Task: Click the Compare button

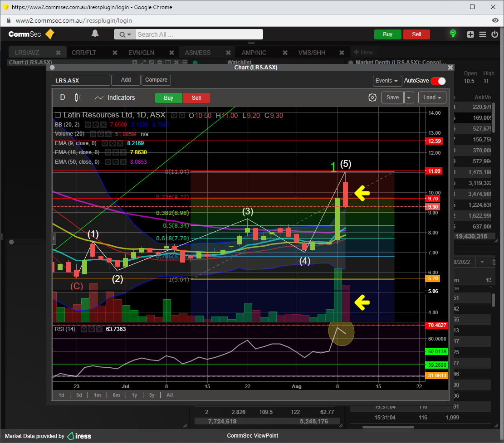Action: (x=156, y=80)
